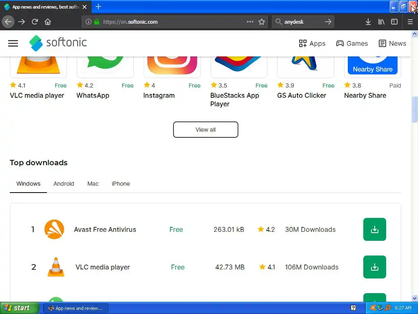
Task: Download VLC media player with green button
Action: (x=375, y=267)
